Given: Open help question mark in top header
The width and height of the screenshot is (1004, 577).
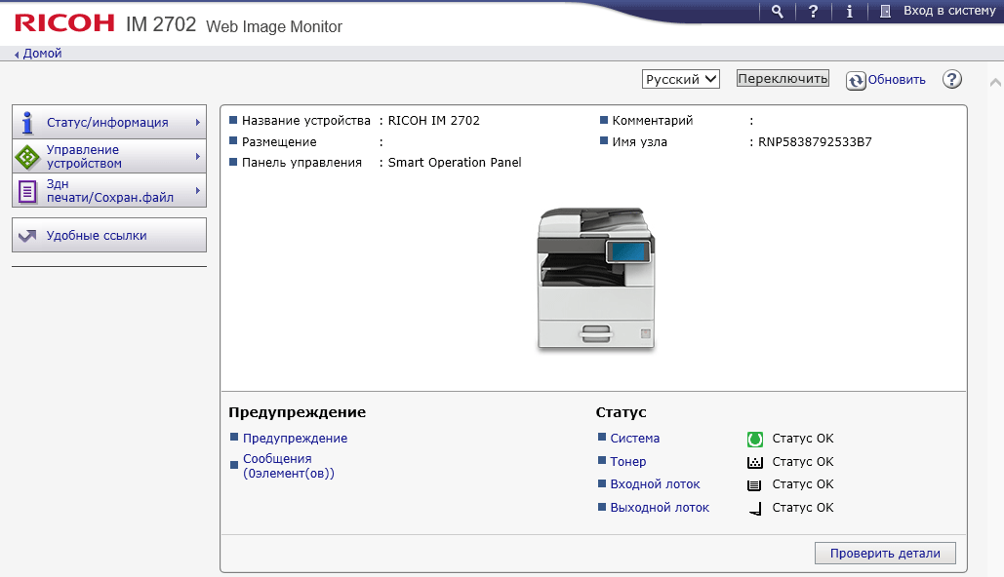Looking at the screenshot, I should tap(813, 12).
